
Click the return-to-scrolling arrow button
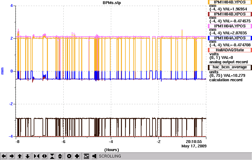[x=94, y=156]
